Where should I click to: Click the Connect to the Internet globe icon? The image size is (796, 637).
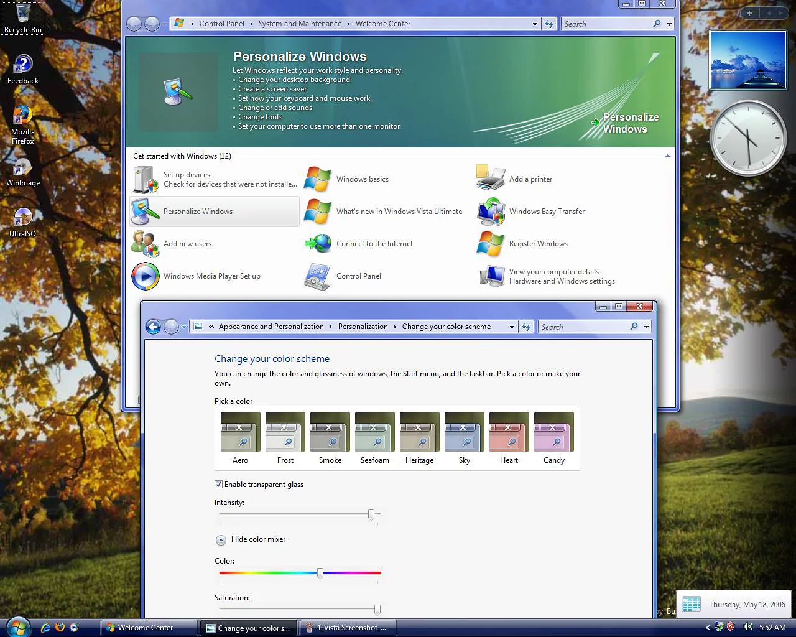[318, 244]
